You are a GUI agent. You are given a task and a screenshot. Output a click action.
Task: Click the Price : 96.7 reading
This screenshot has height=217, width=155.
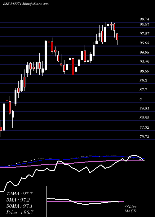(x=20, y=212)
